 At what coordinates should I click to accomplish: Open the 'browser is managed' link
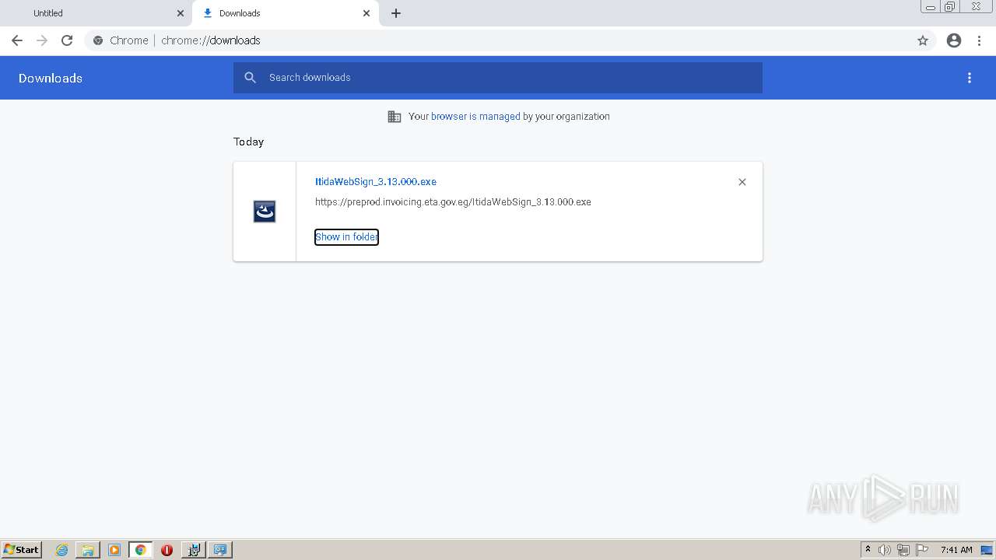pos(475,117)
